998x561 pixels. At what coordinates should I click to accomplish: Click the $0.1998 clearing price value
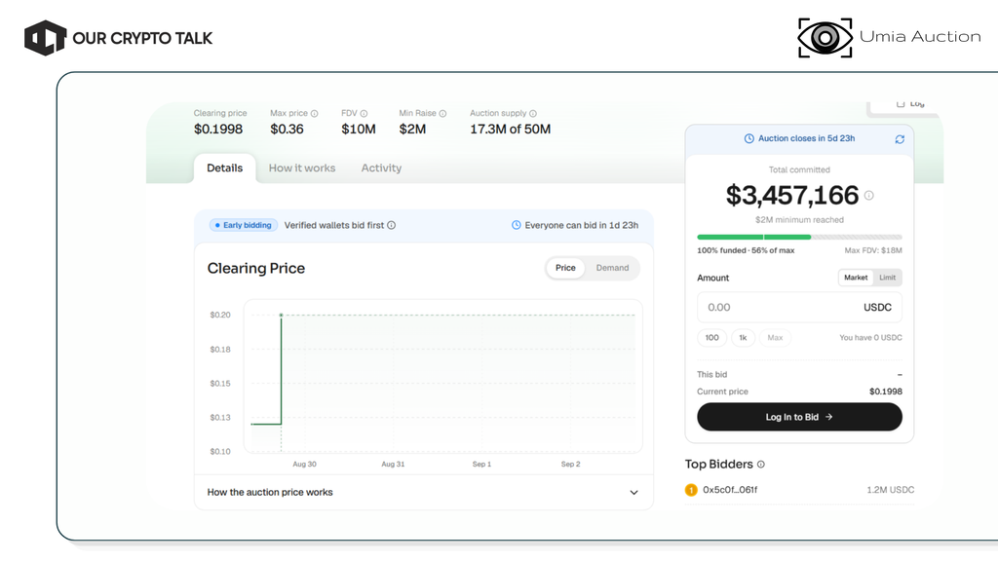[x=218, y=130]
